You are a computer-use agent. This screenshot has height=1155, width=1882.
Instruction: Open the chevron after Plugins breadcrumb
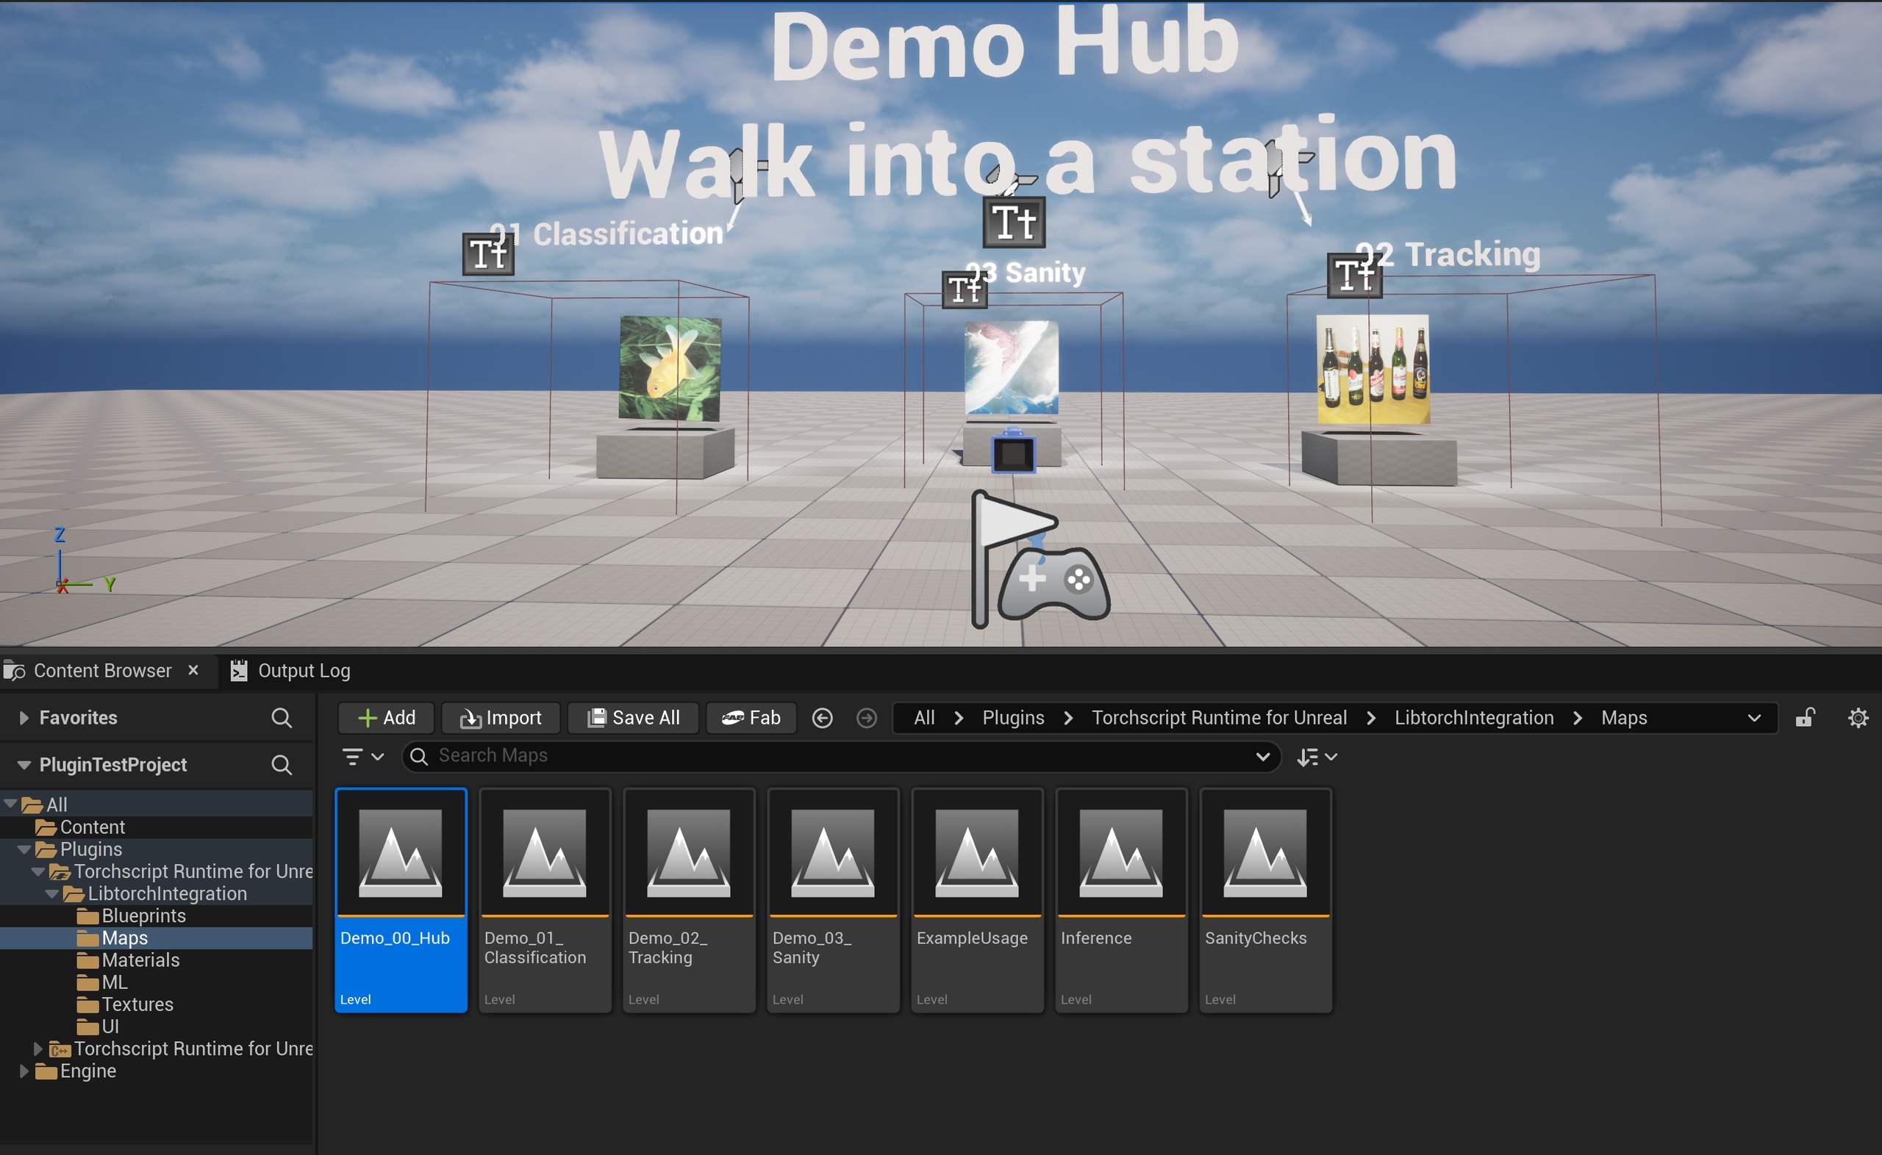pos(1068,718)
